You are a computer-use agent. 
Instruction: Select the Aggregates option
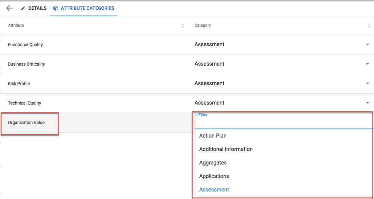pyautogui.click(x=213, y=163)
